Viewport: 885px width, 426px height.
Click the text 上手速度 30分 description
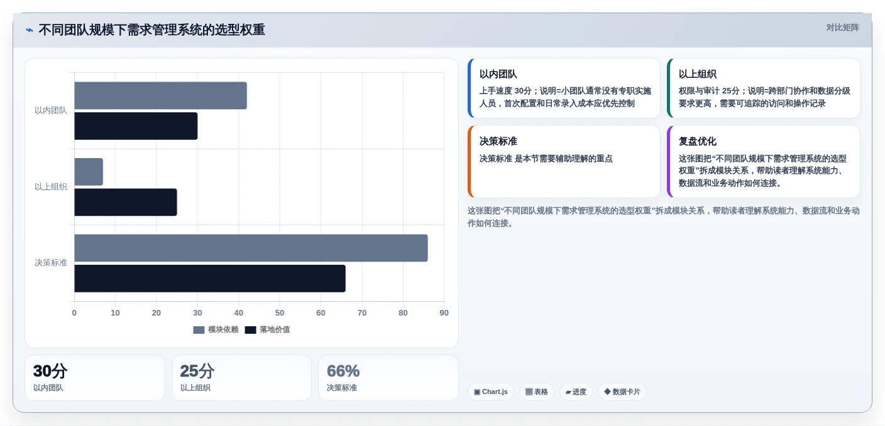565,97
